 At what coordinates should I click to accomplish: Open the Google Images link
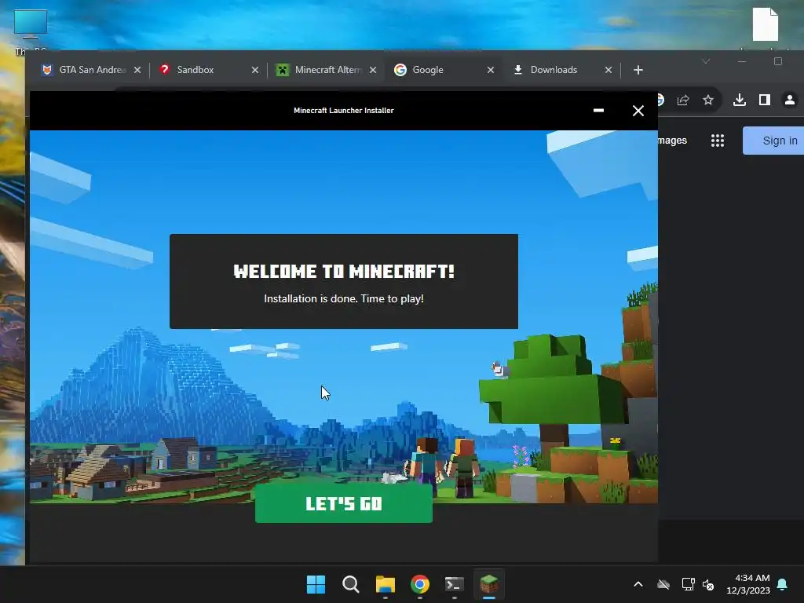coord(672,141)
